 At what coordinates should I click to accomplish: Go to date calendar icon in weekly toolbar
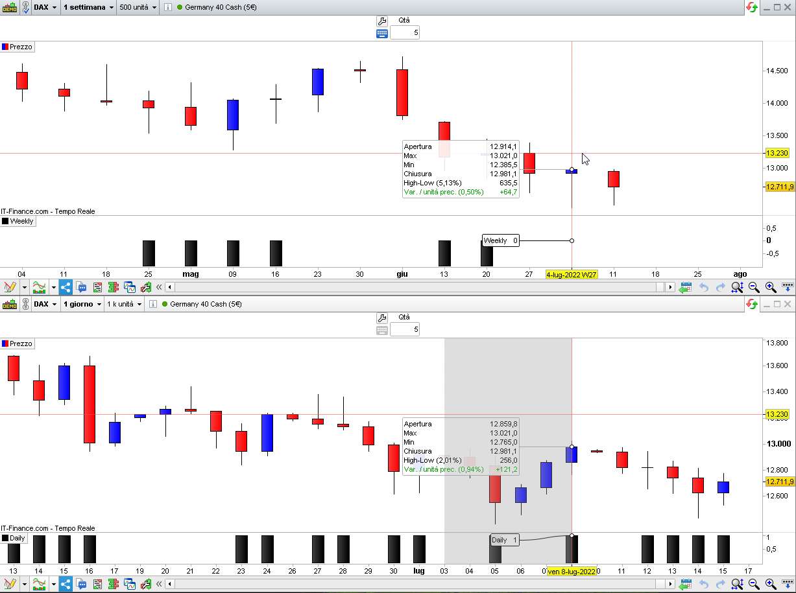[x=685, y=287]
